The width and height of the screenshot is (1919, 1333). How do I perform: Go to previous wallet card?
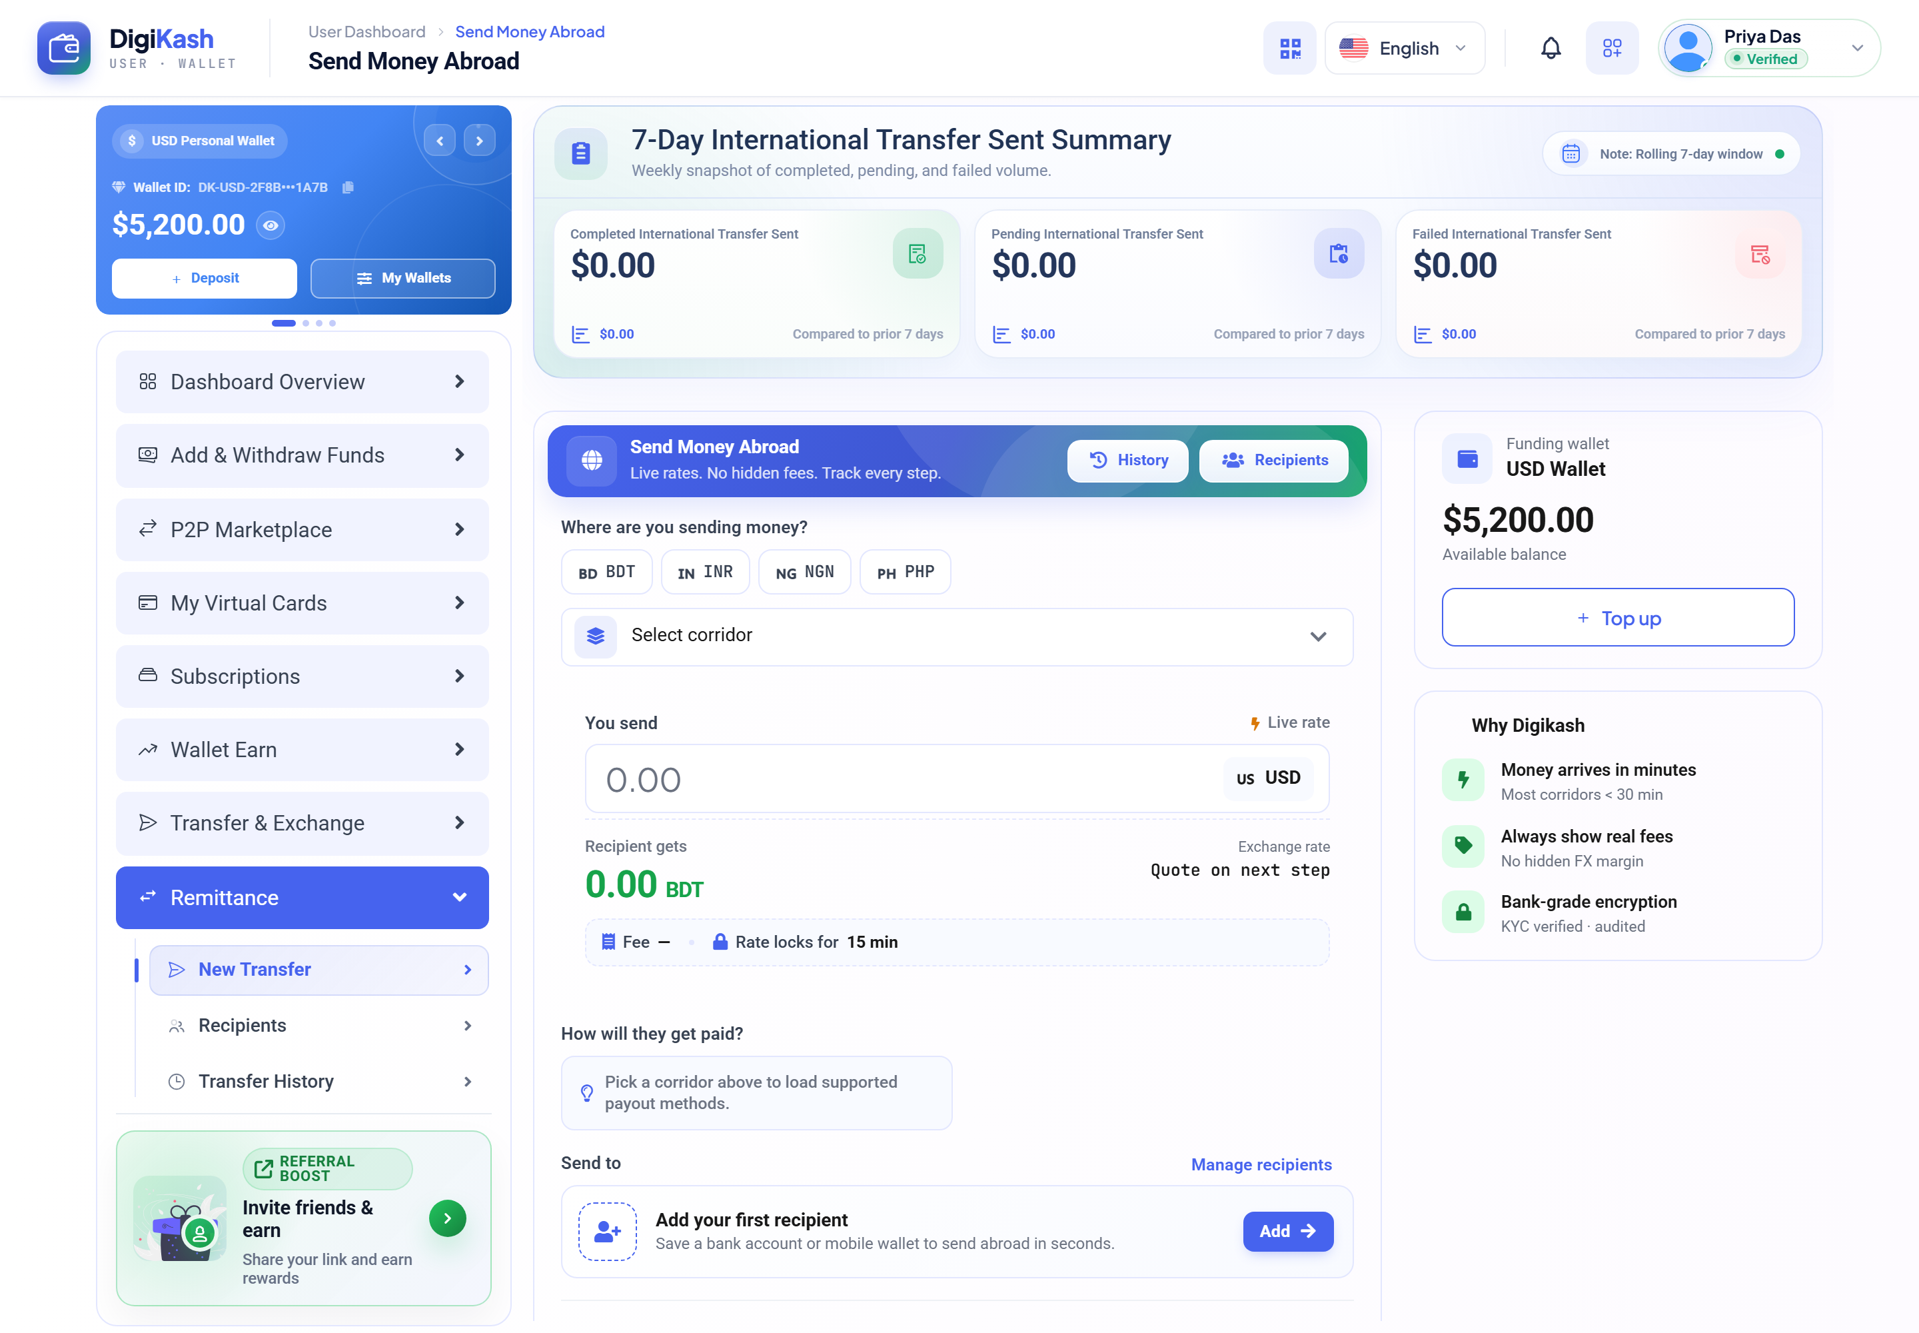point(439,141)
